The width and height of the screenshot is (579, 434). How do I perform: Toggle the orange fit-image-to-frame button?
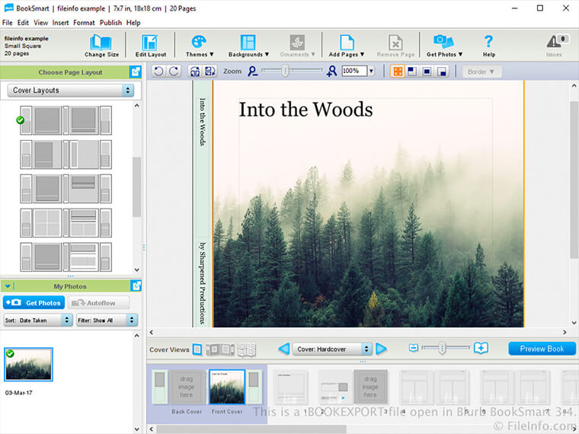tap(397, 72)
